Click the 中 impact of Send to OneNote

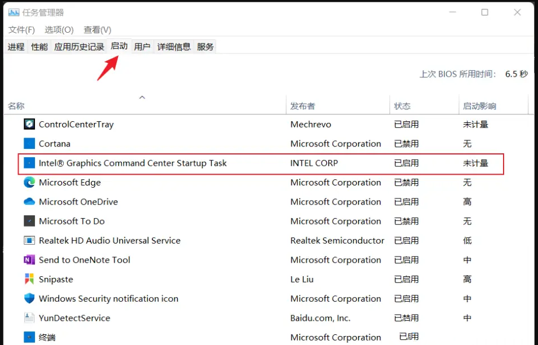[x=467, y=260]
